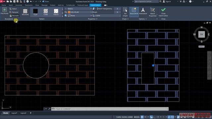Viewport: 212px width, 119px height.
Task: Choose the CORK hatch pattern
Action: (46, 12)
